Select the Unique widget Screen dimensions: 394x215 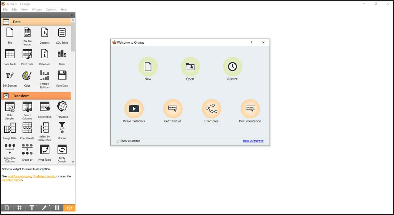click(x=62, y=131)
